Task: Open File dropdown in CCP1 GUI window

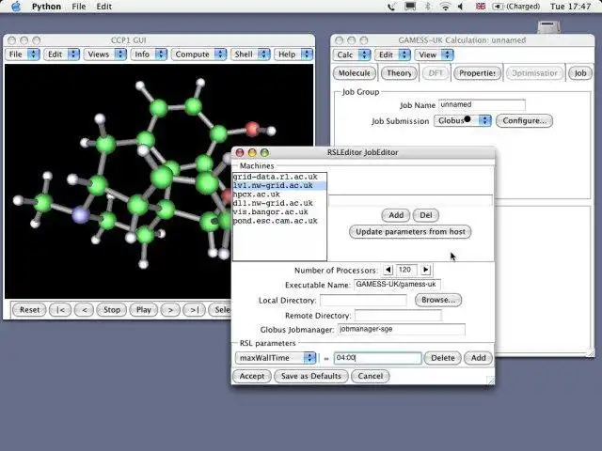Action: click(23, 54)
